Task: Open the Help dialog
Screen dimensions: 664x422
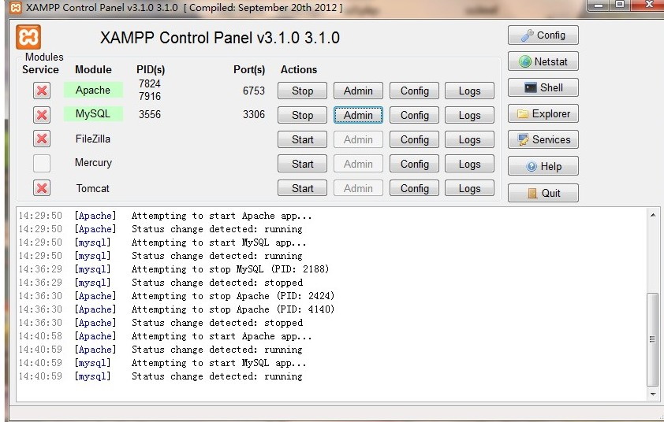Action: (x=543, y=166)
